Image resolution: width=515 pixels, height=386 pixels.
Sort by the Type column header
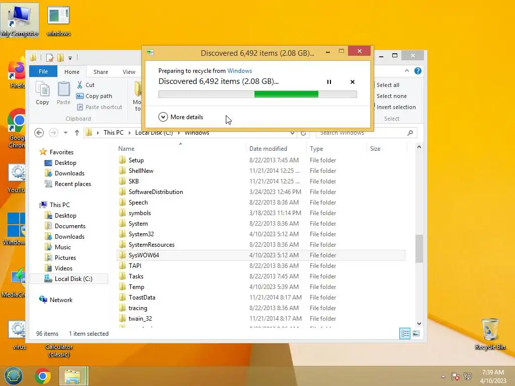click(336, 149)
